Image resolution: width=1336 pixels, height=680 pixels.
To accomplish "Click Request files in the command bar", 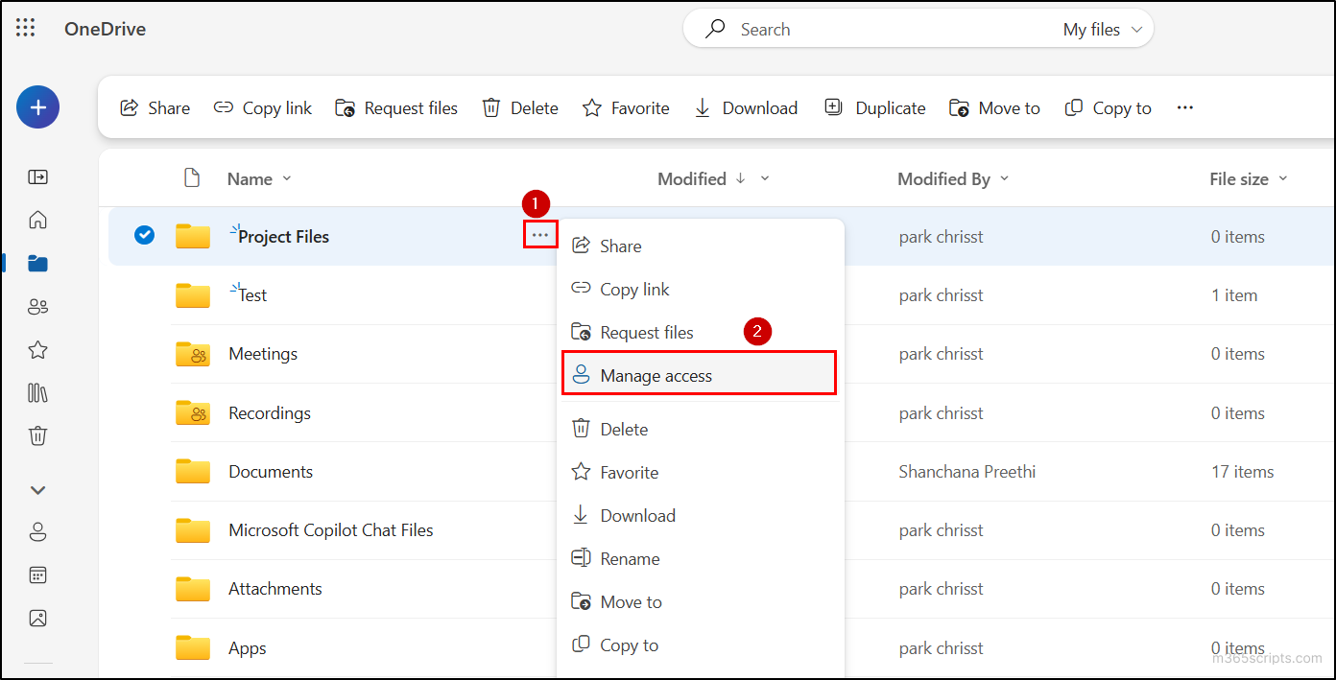I will tap(396, 107).
